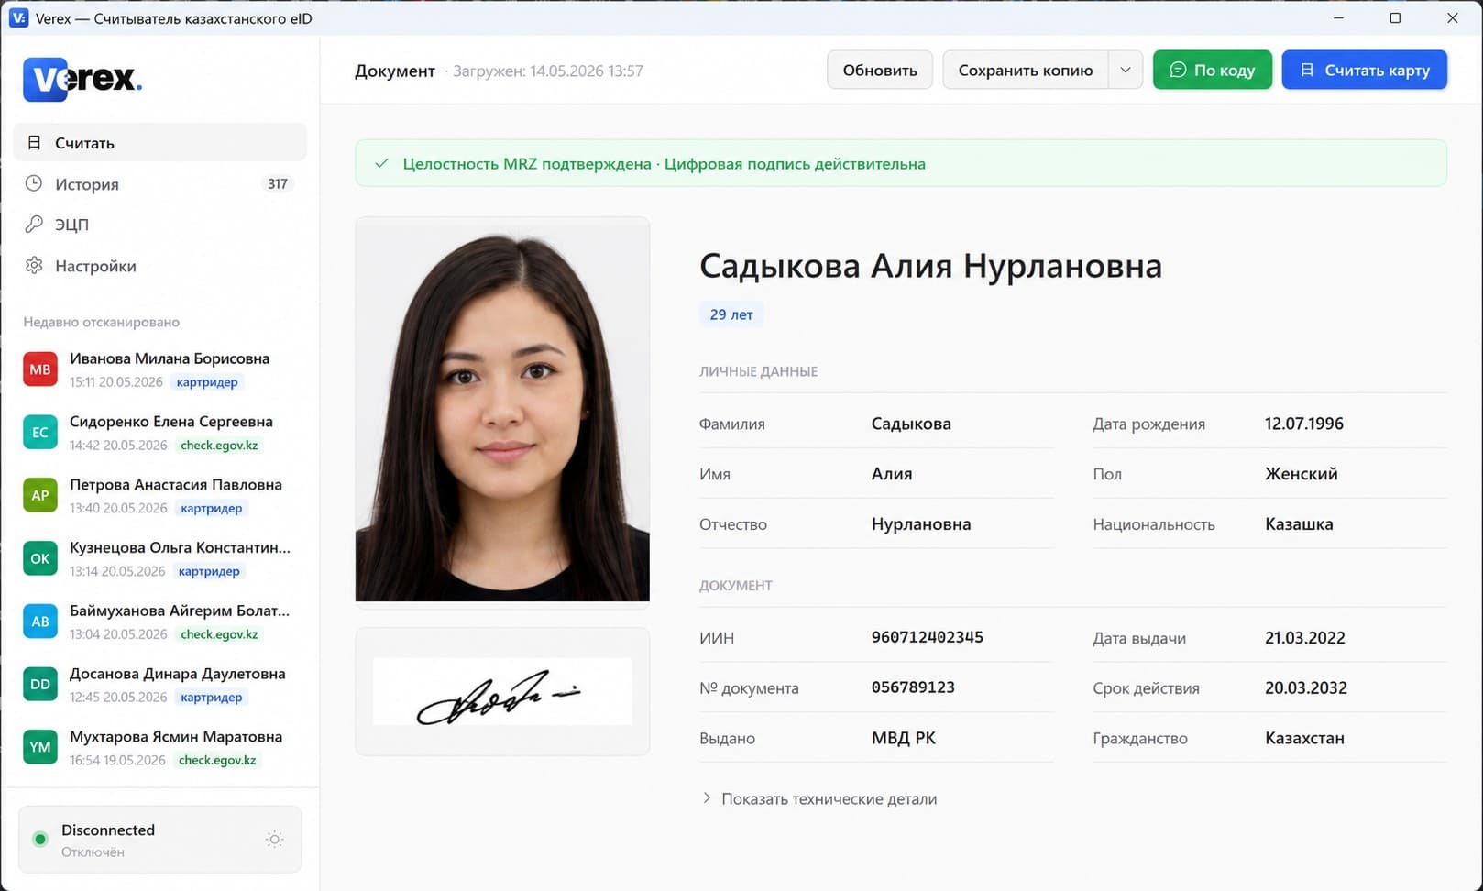Select recent scan Сидоренко Елена Сергеевна
This screenshot has height=891, width=1483.
coord(159,433)
